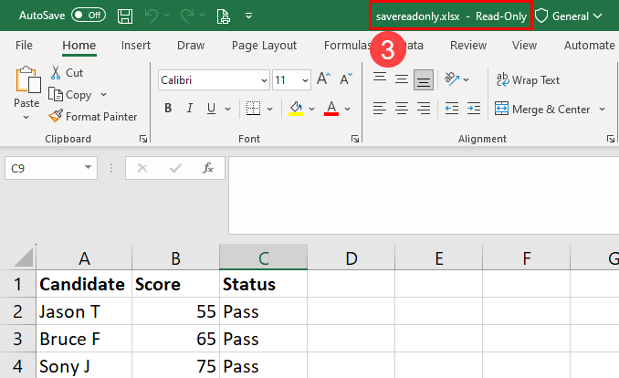This screenshot has height=378, width=619.
Task: Open the Automate tab
Action: coord(590,46)
